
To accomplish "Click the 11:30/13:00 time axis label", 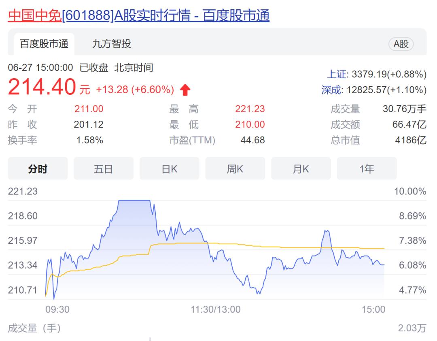I will coord(215,309).
